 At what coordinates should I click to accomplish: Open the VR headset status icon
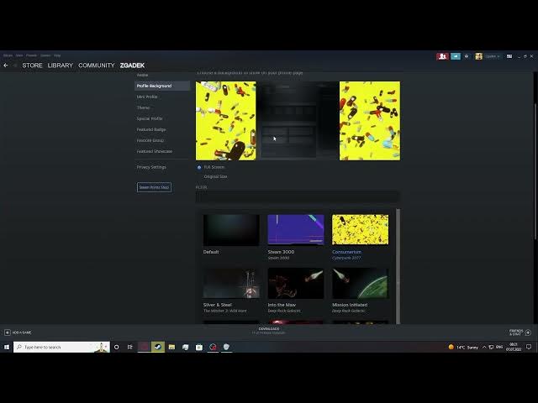pyautogui.click(x=467, y=56)
